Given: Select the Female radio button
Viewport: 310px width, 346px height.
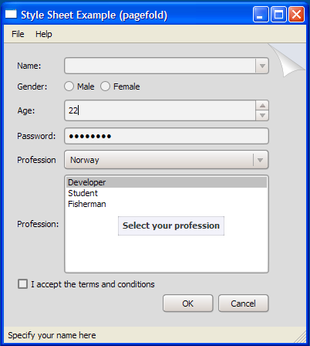Looking at the screenshot, I should (x=105, y=86).
